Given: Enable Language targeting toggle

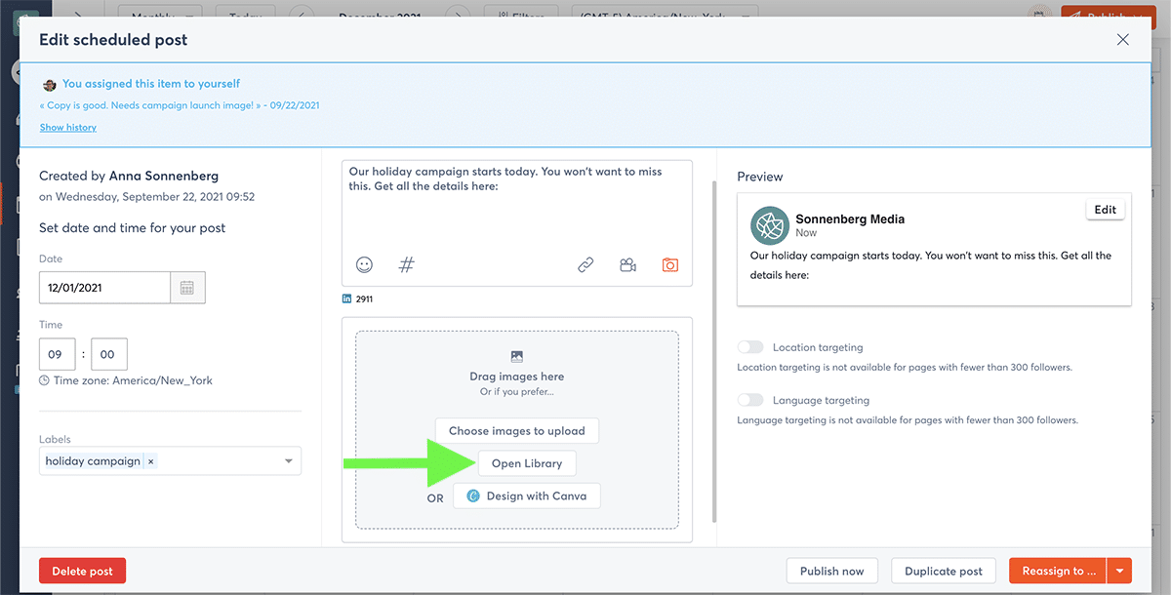Looking at the screenshot, I should (x=750, y=400).
